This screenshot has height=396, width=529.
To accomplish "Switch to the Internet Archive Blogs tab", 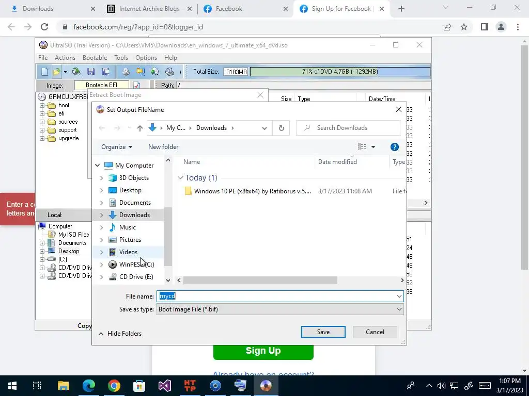I will click(149, 9).
